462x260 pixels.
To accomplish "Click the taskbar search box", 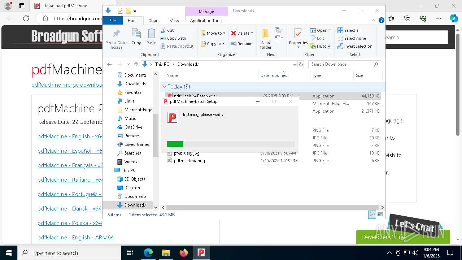I will coord(69,253).
